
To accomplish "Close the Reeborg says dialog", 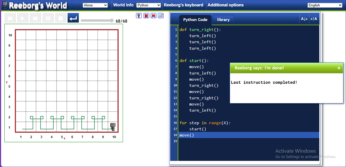I will pyautogui.click(x=339, y=68).
